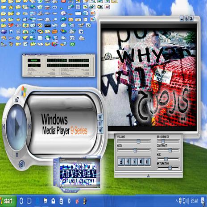Open the pink at-sign desktop icon
This screenshot has height=207, width=207.
pos(108,7)
